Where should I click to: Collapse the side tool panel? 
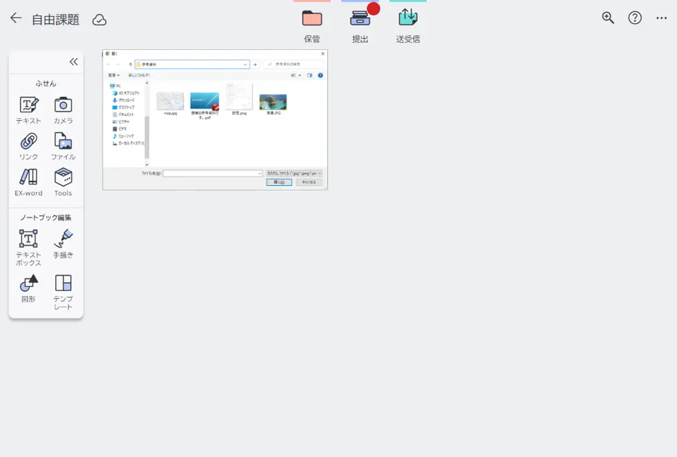[x=73, y=62]
